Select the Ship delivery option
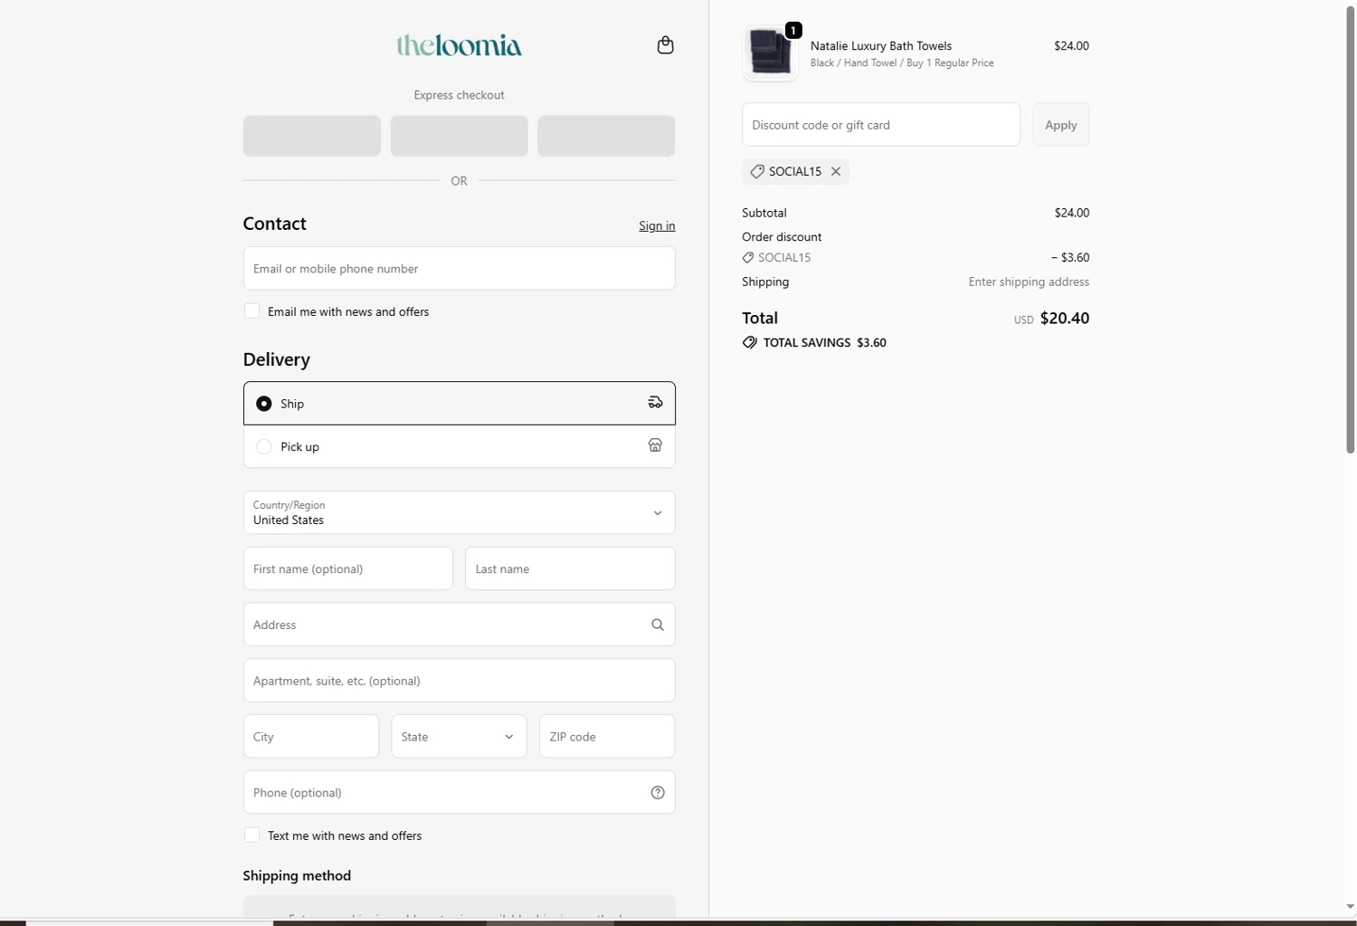The width and height of the screenshot is (1357, 926). coord(459,403)
